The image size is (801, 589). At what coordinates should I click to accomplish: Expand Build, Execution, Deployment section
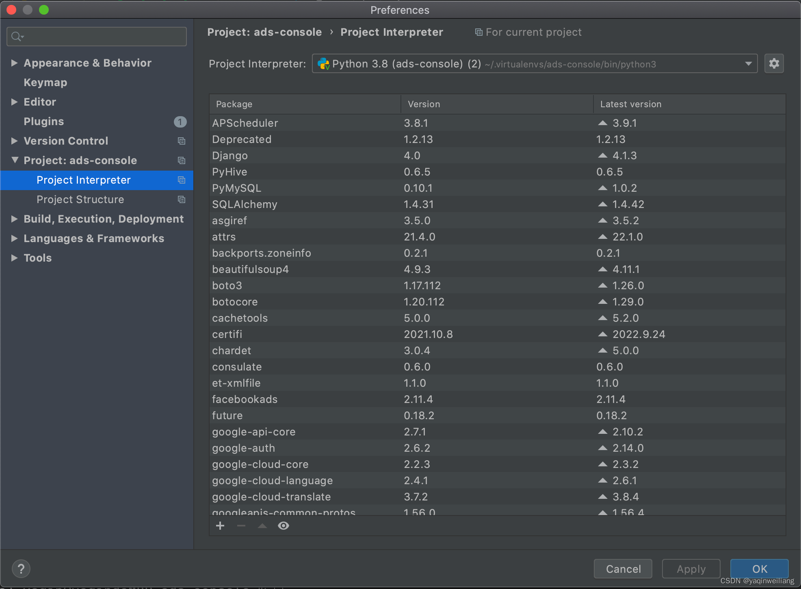coord(14,219)
